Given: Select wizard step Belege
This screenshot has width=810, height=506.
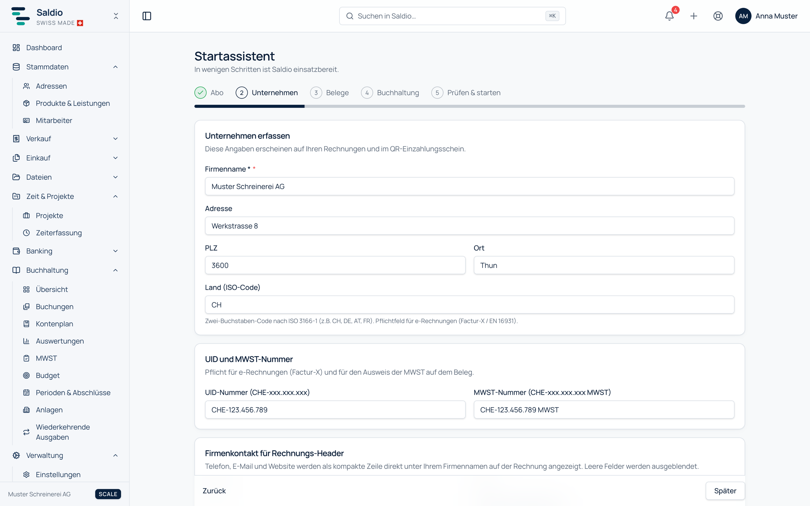Looking at the screenshot, I should (x=329, y=93).
